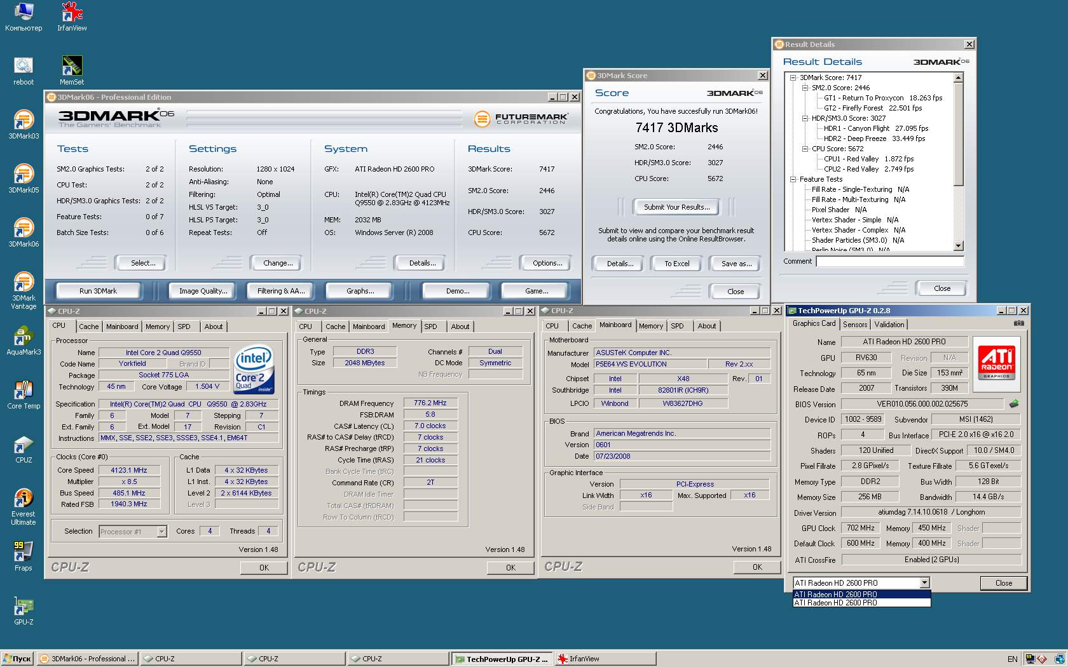Select GT1 - Return To Proxycon row

(883, 98)
